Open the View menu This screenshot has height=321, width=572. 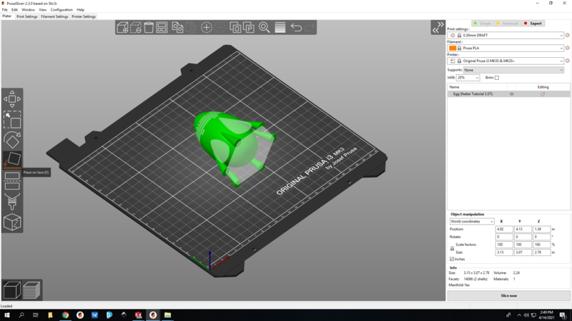point(43,10)
